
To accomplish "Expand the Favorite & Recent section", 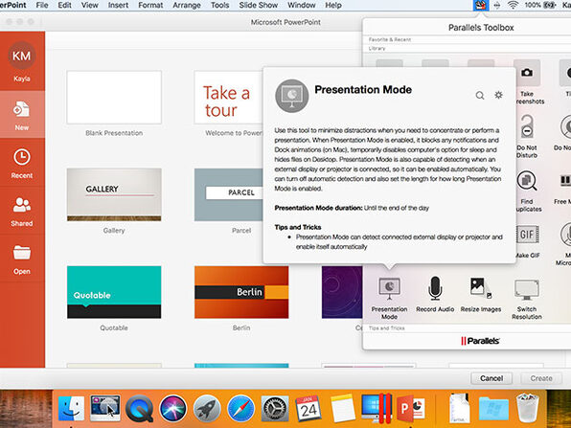I will point(390,39).
